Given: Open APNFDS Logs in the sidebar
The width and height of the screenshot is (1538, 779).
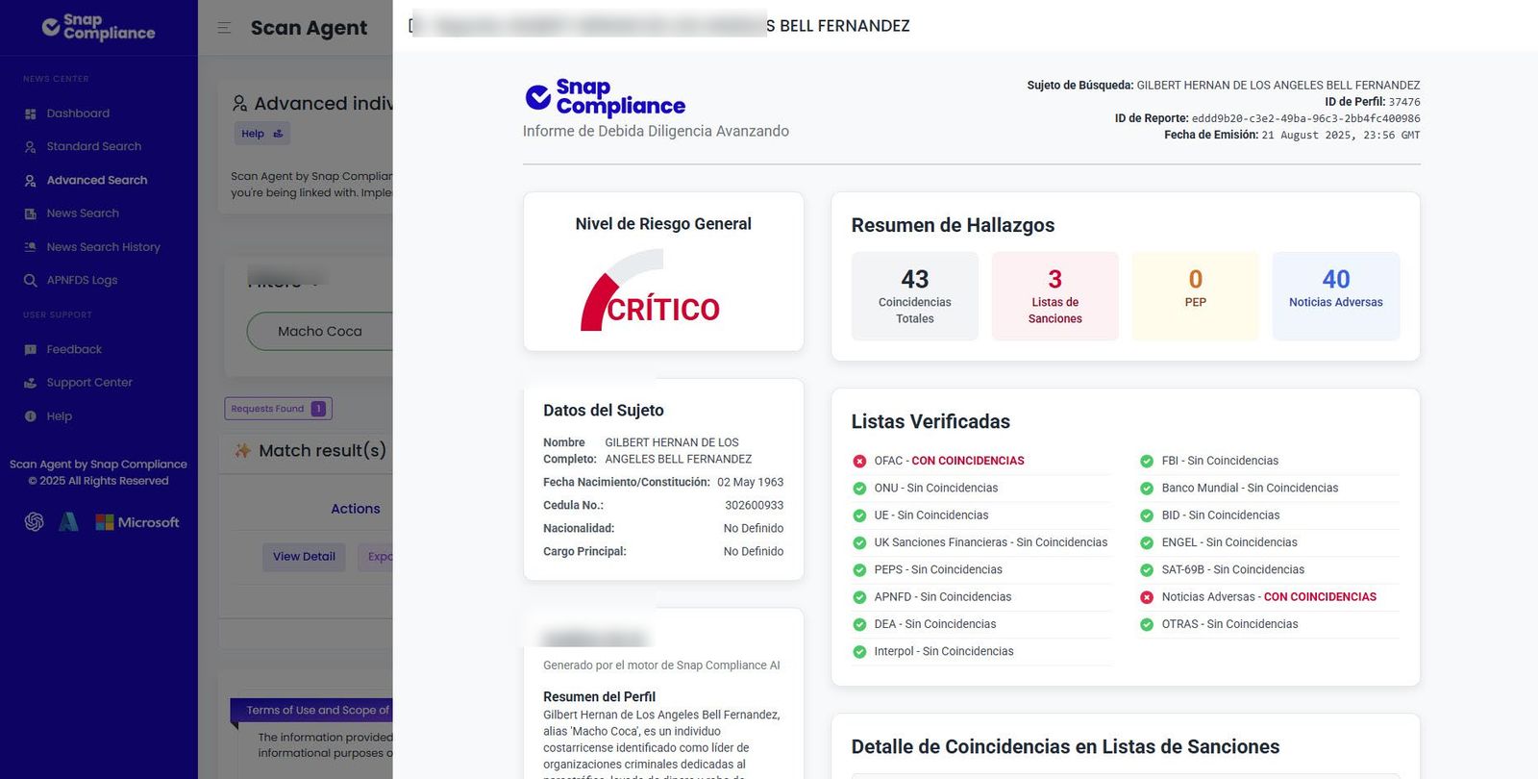Looking at the screenshot, I should pos(82,280).
